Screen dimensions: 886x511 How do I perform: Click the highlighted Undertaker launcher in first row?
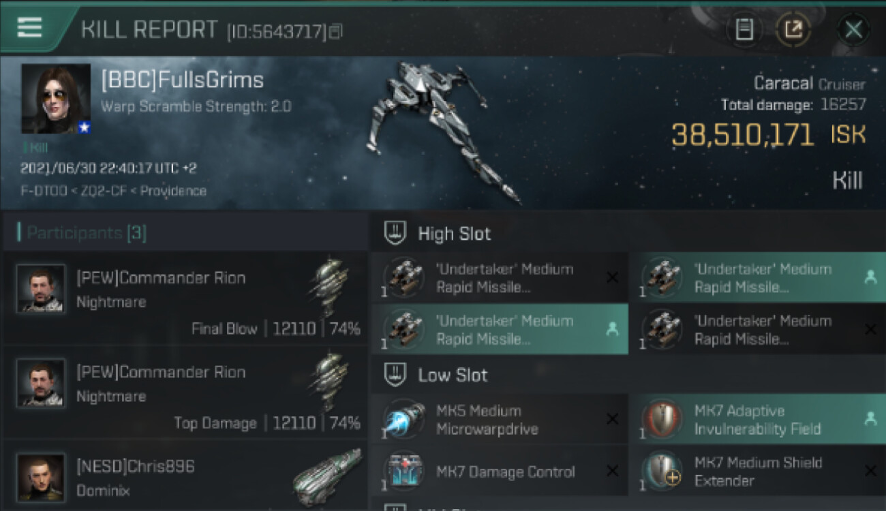tap(758, 278)
